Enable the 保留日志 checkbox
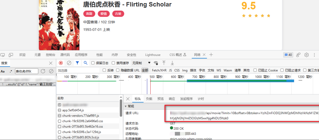The width and height of the screenshot is (319, 140). [93, 63]
